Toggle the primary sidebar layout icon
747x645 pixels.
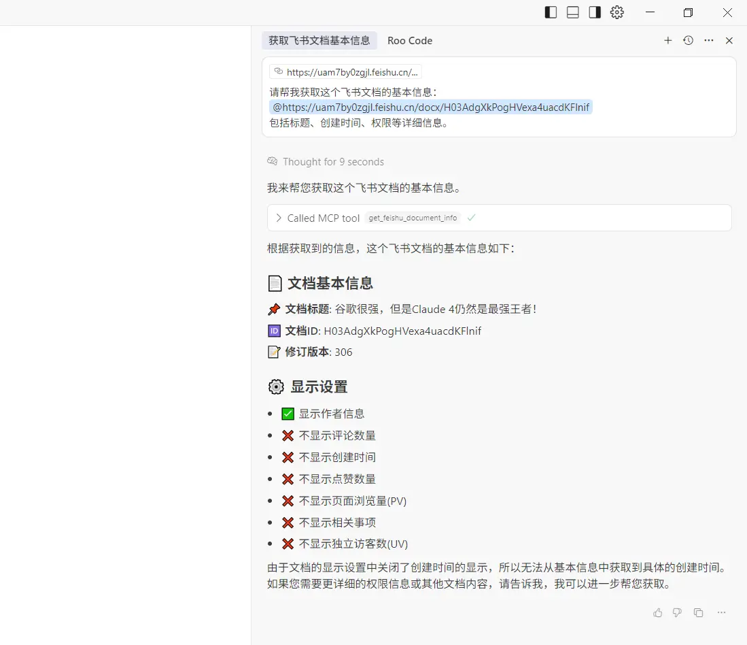point(551,12)
